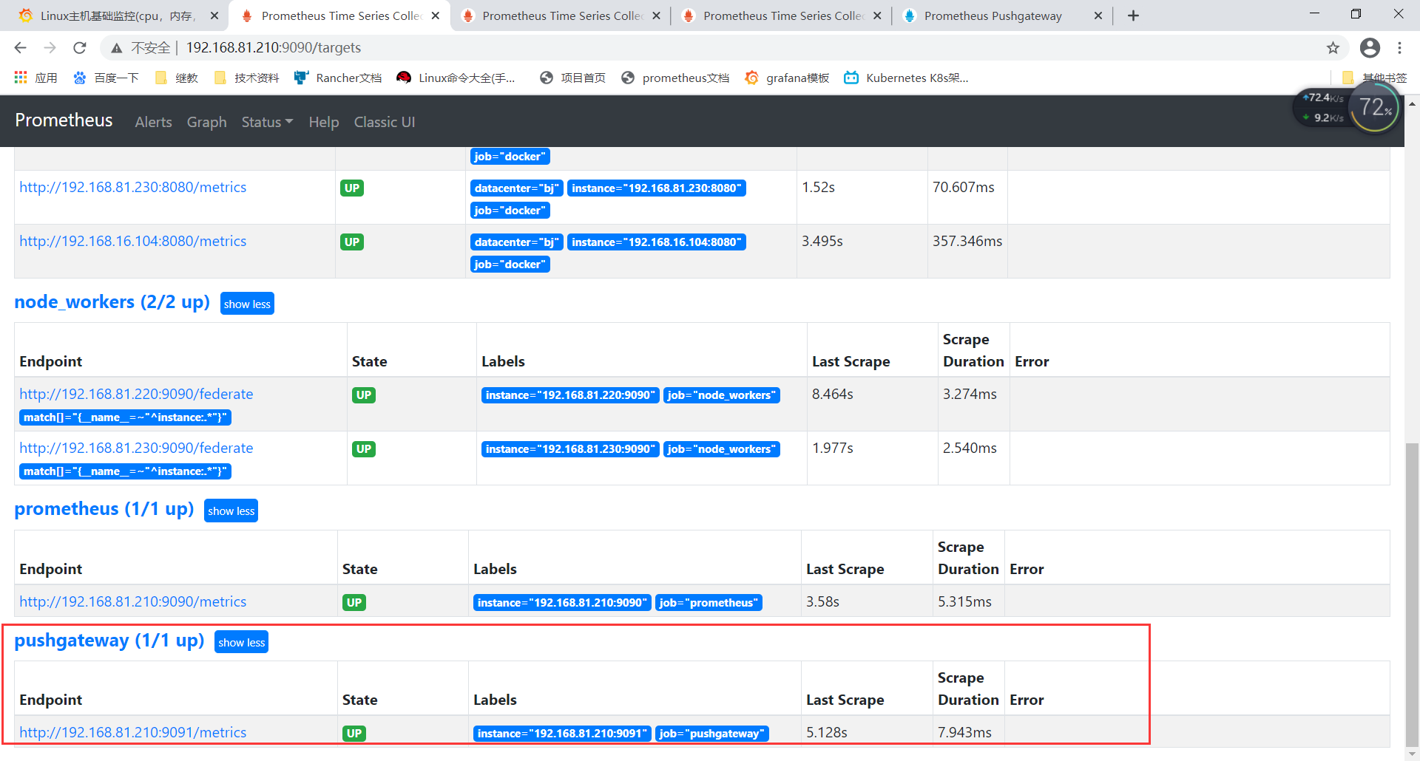Expand the 技术资料 bookmarks folder
The height and width of the screenshot is (761, 1420).
[x=246, y=77]
